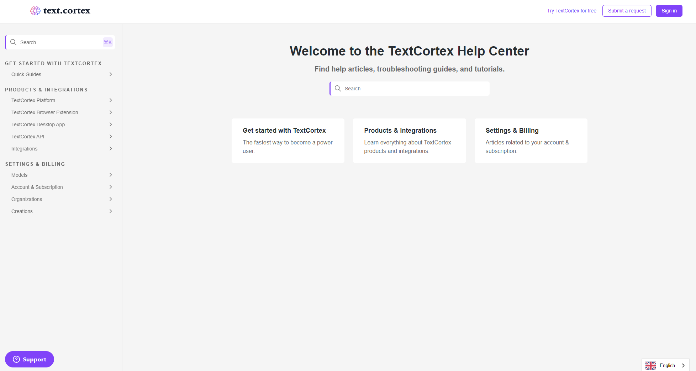Click the sidebar search magnifier icon
696x371 pixels.
(x=14, y=42)
